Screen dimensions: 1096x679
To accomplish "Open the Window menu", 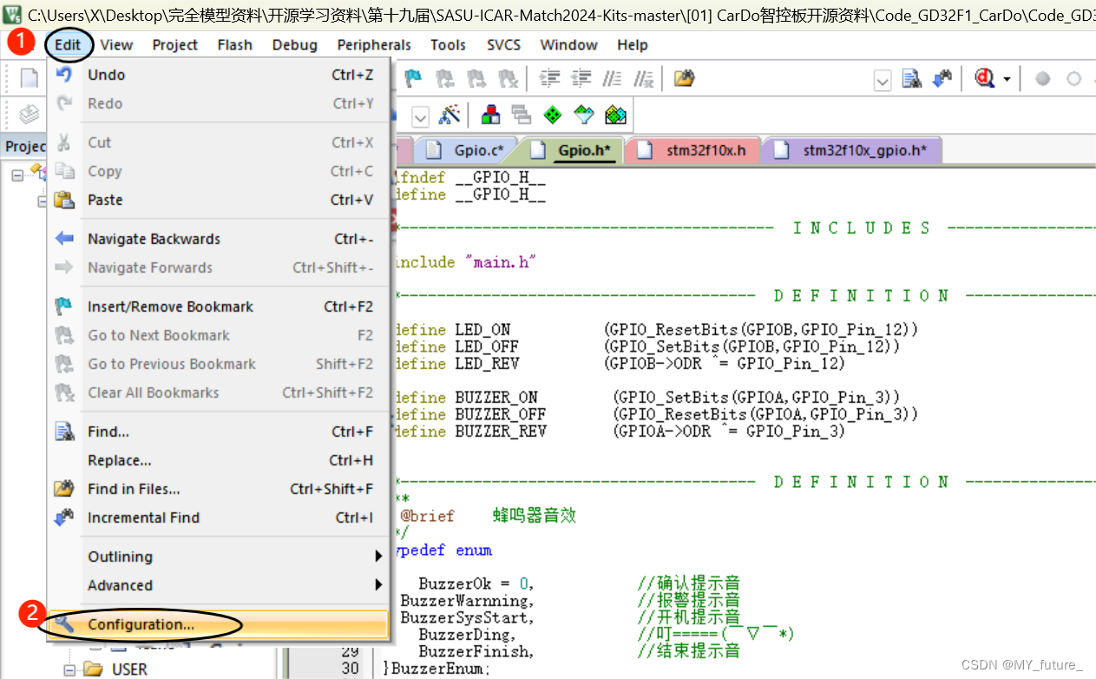I will tap(568, 45).
